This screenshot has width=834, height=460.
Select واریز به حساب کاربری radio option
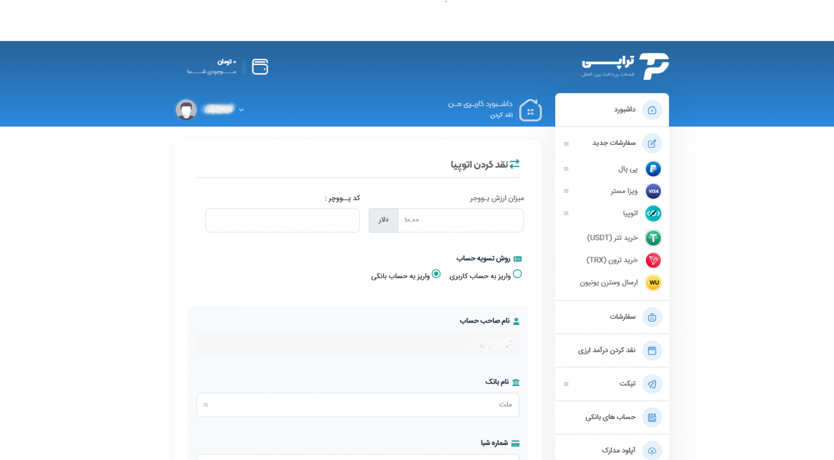517,274
